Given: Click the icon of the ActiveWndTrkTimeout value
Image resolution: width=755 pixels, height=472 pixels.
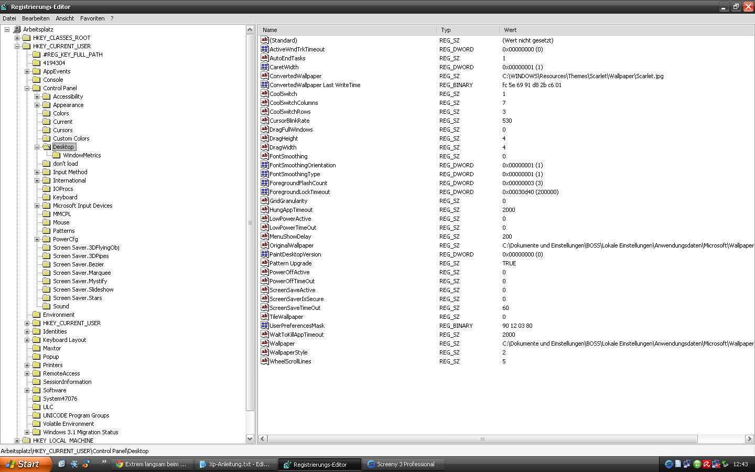Looking at the screenshot, I should coord(265,49).
